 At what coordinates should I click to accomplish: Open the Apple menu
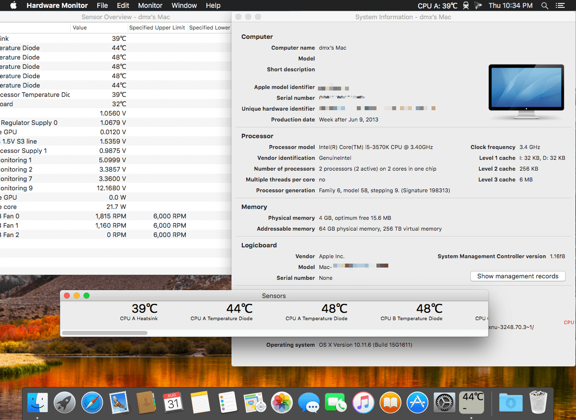pyautogui.click(x=13, y=5)
